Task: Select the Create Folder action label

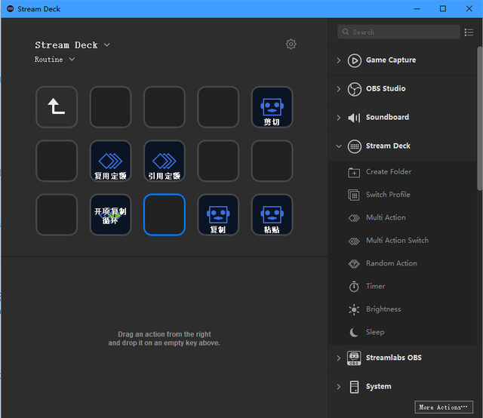Action: point(389,172)
